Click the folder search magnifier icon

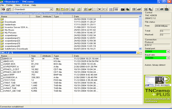[x=72, y=9]
